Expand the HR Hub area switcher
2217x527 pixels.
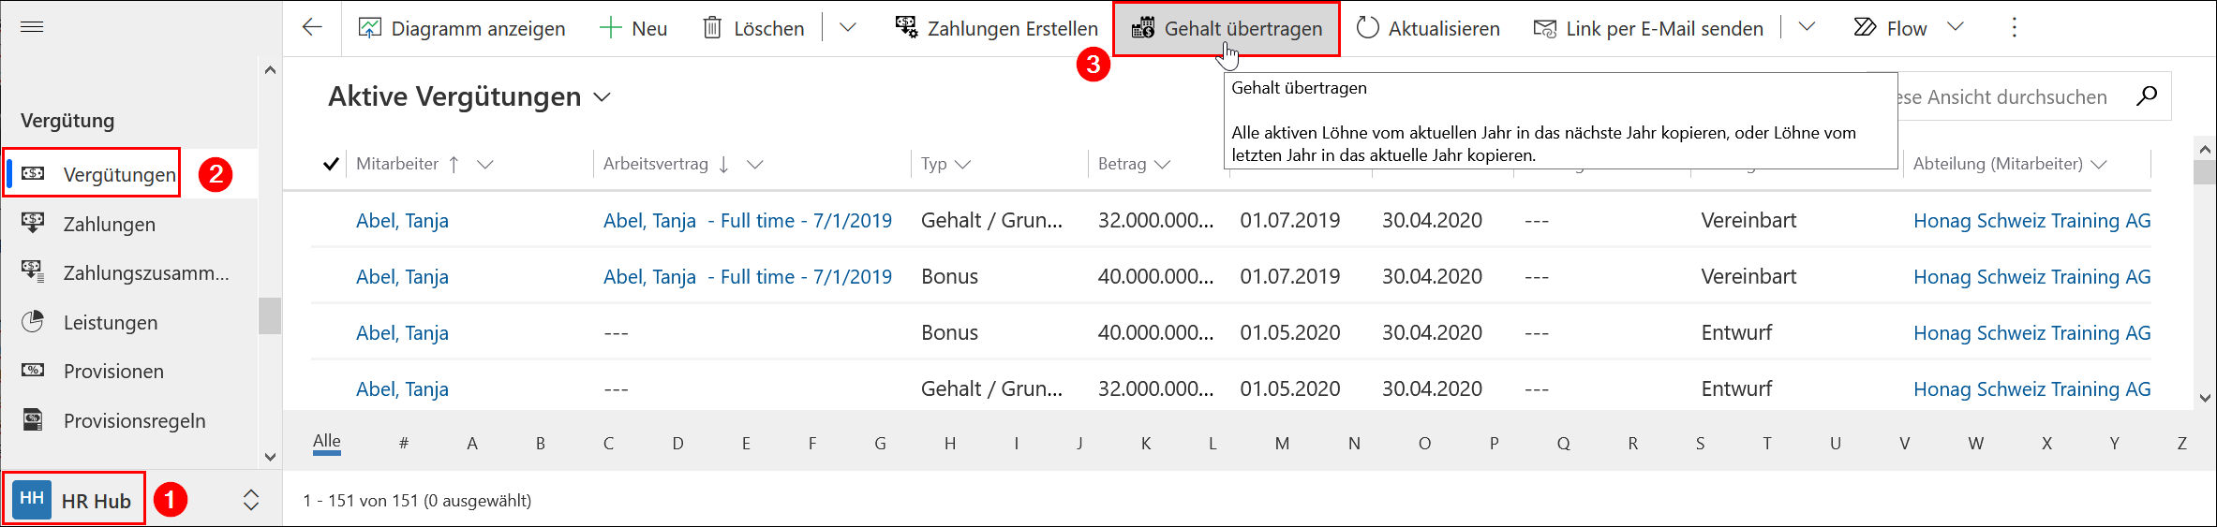[250, 500]
